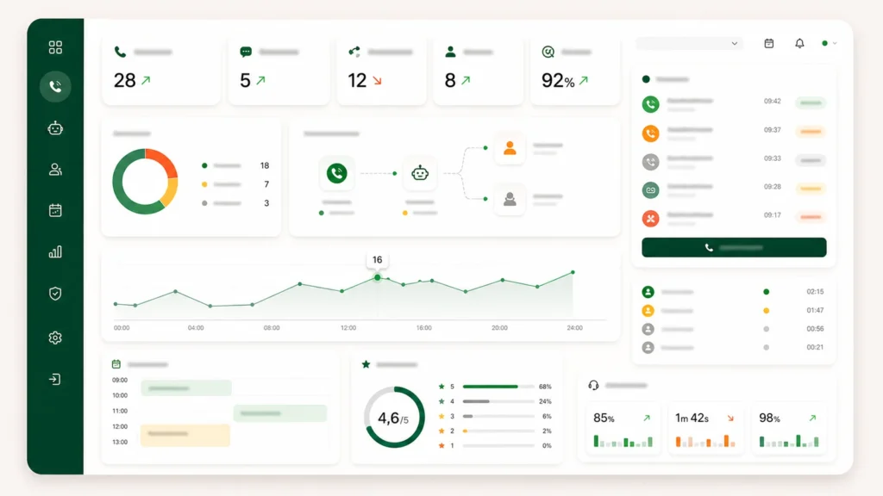
Task: Select the agent row with 02:15 time
Action: [x=734, y=292]
